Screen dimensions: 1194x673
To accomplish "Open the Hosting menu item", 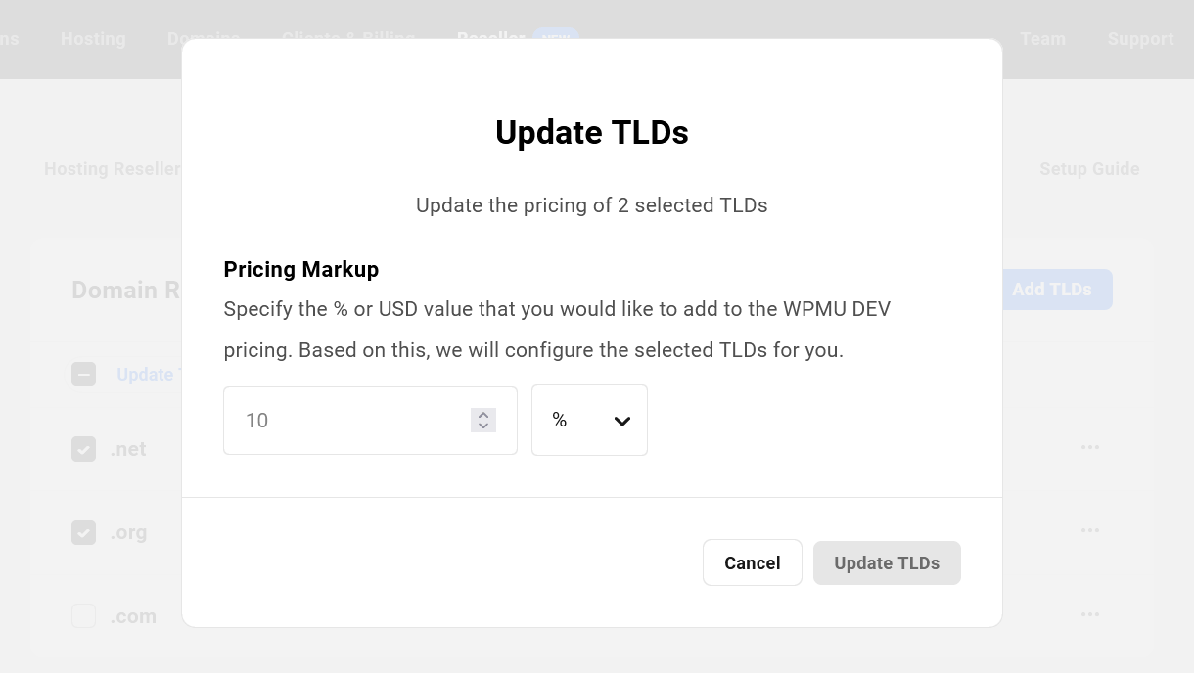I will pyautogui.click(x=93, y=39).
